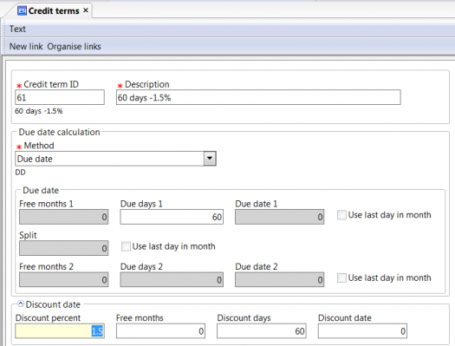This screenshot has width=455, height=346.
Task: Open the Method dropdown arrow
Action: (x=210, y=159)
